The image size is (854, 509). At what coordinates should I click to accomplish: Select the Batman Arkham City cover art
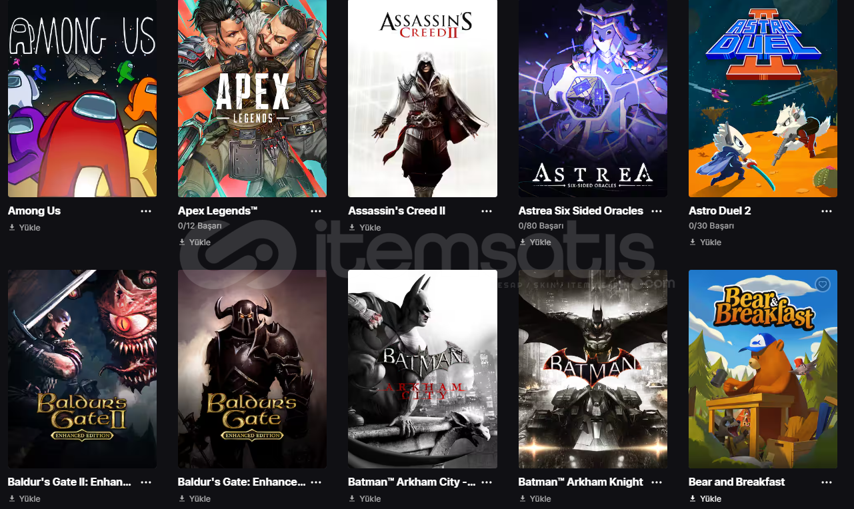423,369
